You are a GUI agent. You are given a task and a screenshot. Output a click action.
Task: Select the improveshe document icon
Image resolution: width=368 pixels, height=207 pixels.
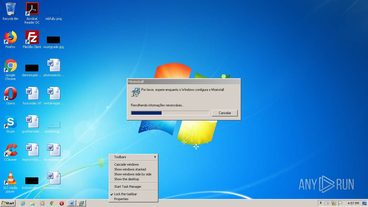coord(32,152)
